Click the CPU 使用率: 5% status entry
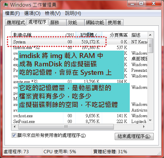Image resolution: width=164 pixels, height=158 pixels. [60, 152]
